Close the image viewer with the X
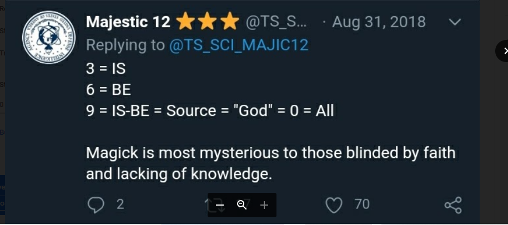Image resolution: width=508 pixels, height=225 pixels. point(504,51)
